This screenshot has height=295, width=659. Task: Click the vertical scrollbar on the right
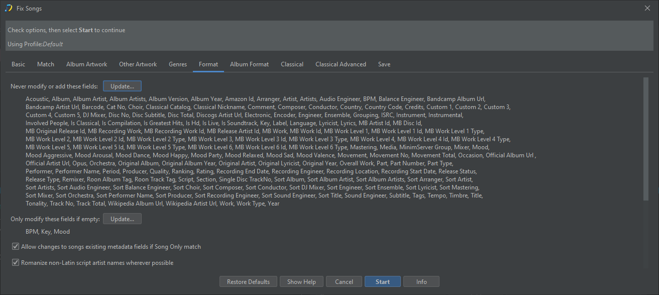645,138
